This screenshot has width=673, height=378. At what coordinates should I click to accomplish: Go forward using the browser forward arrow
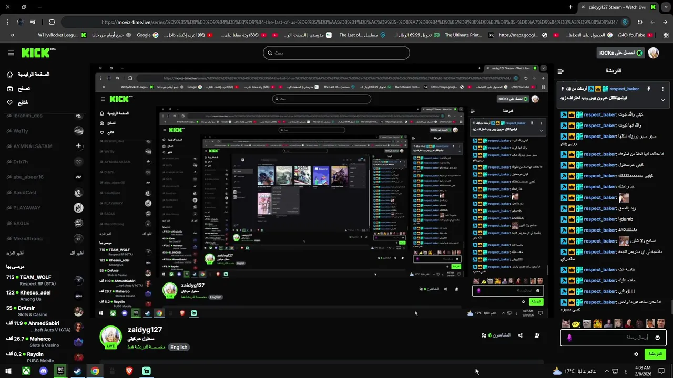[x=652, y=22]
